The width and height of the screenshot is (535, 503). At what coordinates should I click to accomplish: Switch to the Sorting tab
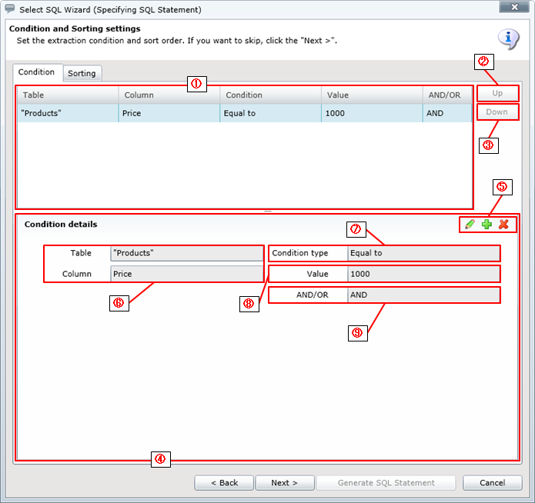[x=82, y=73]
